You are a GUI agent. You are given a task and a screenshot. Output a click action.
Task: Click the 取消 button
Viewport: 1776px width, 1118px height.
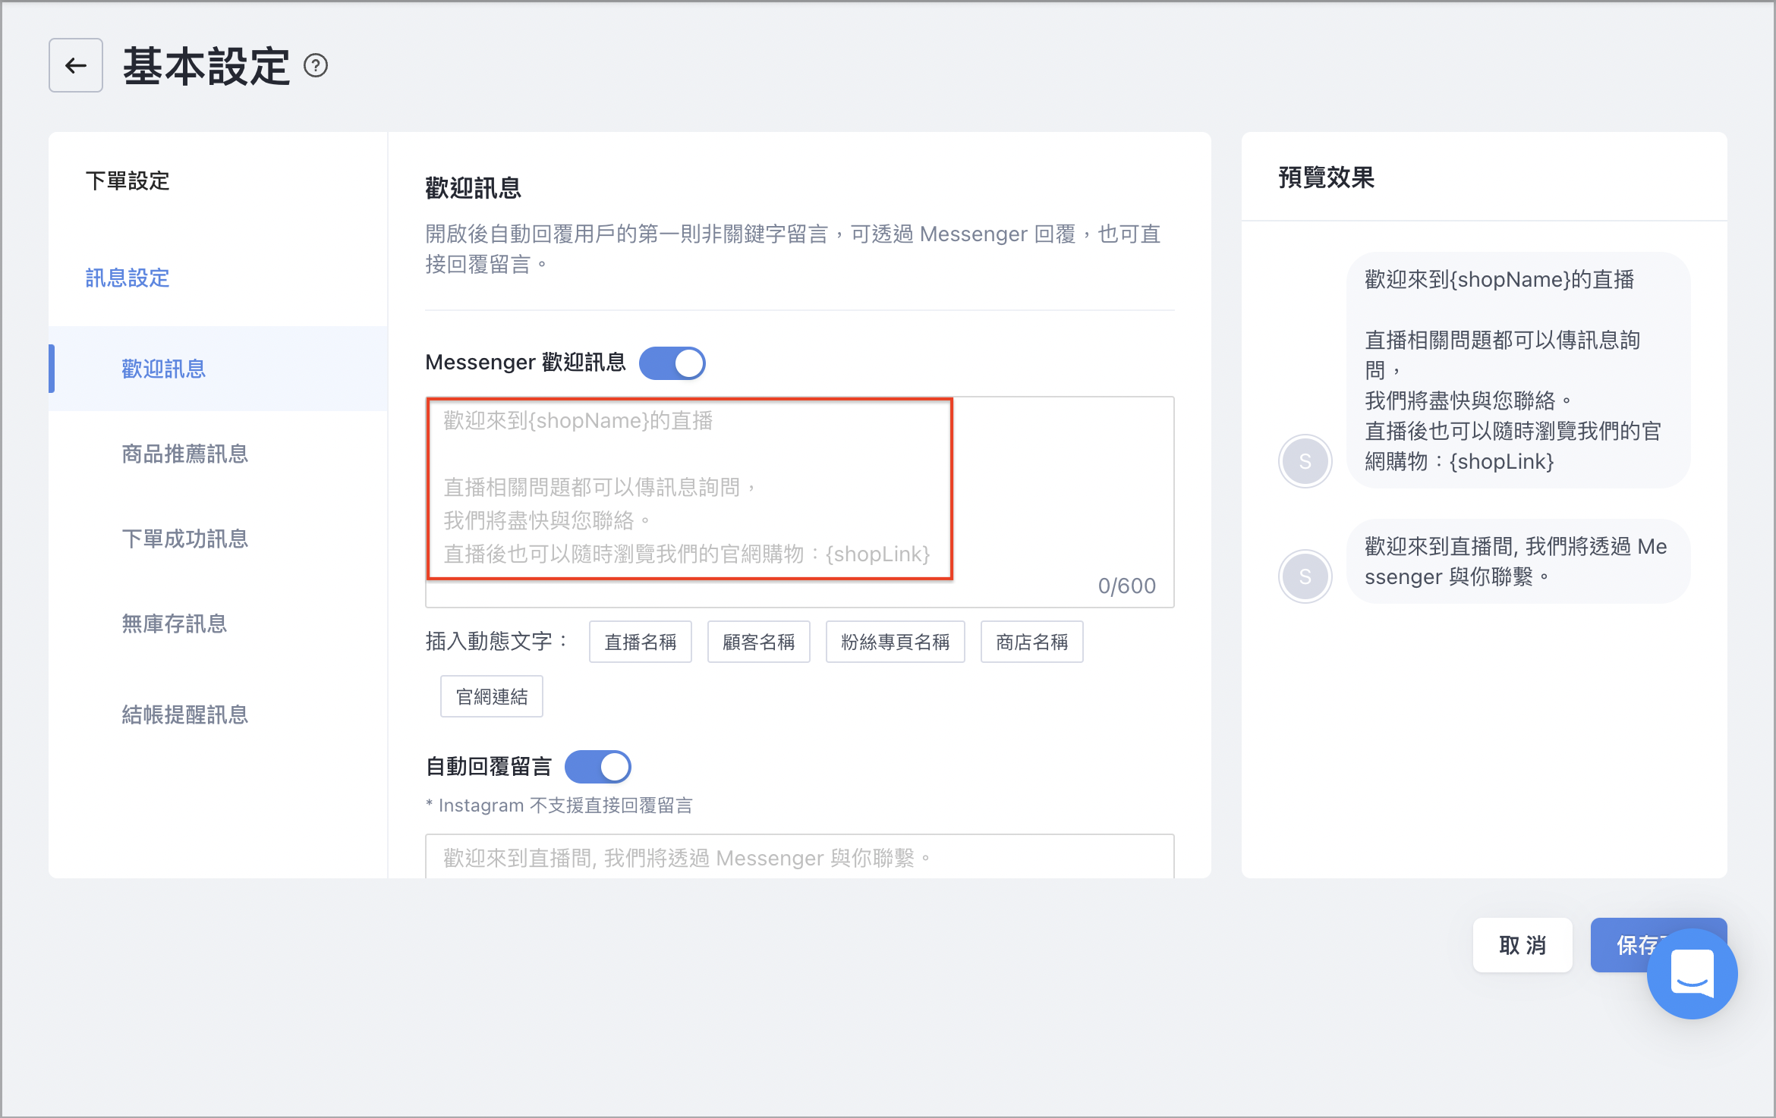[1523, 945]
